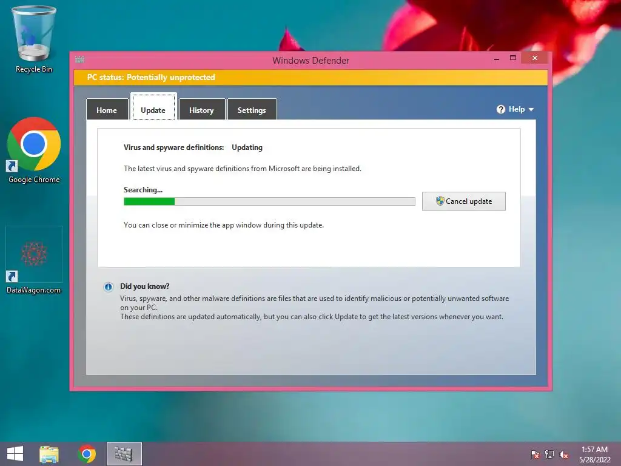
Task: Click the PC status: Potentially unprotected banner
Action: 310,77
